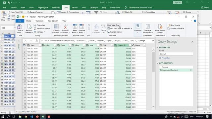
Task: Open Excel Power Pivot tab
Action: (x=115, y=8)
